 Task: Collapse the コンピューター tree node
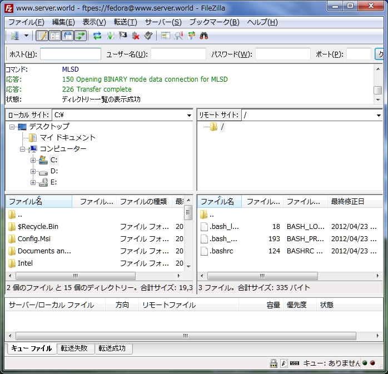coord(23,149)
